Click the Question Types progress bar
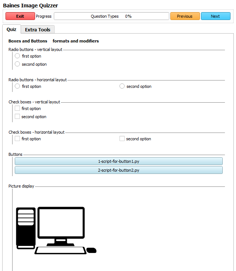The image size is (236, 271). pyautogui.click(x=111, y=16)
